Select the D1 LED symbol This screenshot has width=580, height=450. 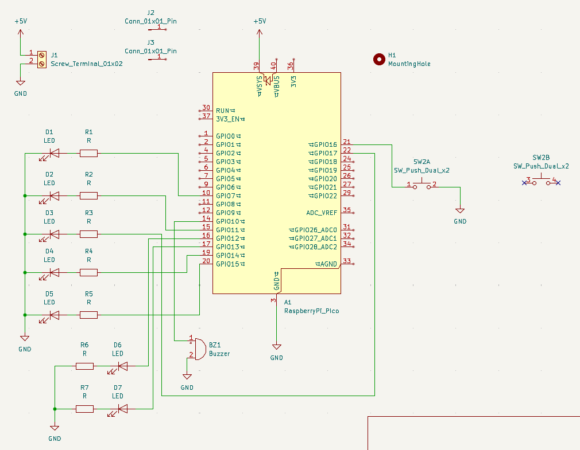pyautogui.click(x=54, y=153)
